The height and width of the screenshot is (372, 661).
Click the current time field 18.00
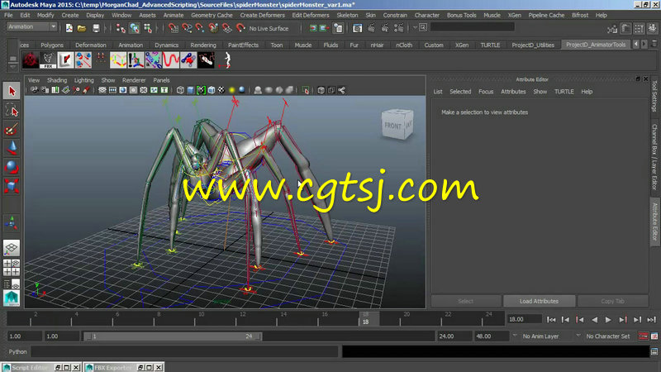pos(525,319)
